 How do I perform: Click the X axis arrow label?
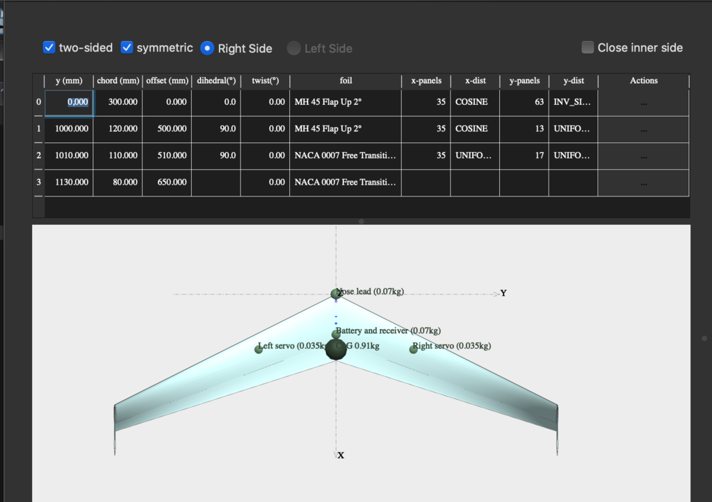click(341, 455)
